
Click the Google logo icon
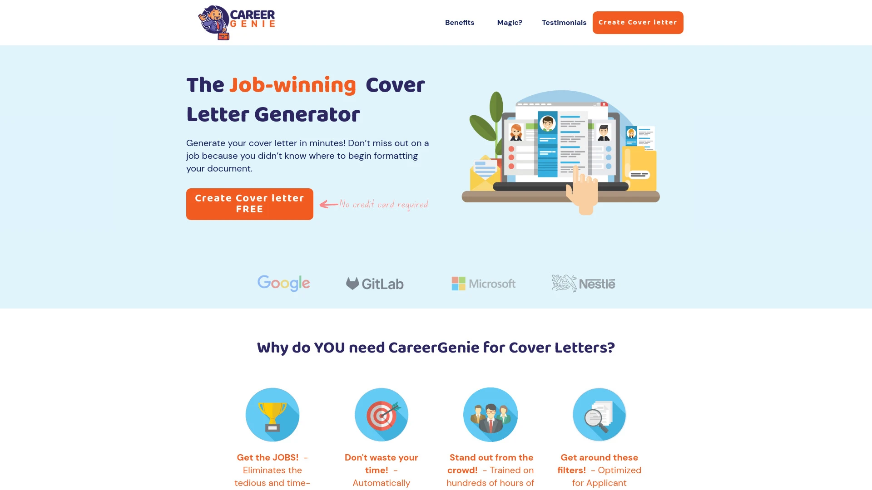coord(284,284)
